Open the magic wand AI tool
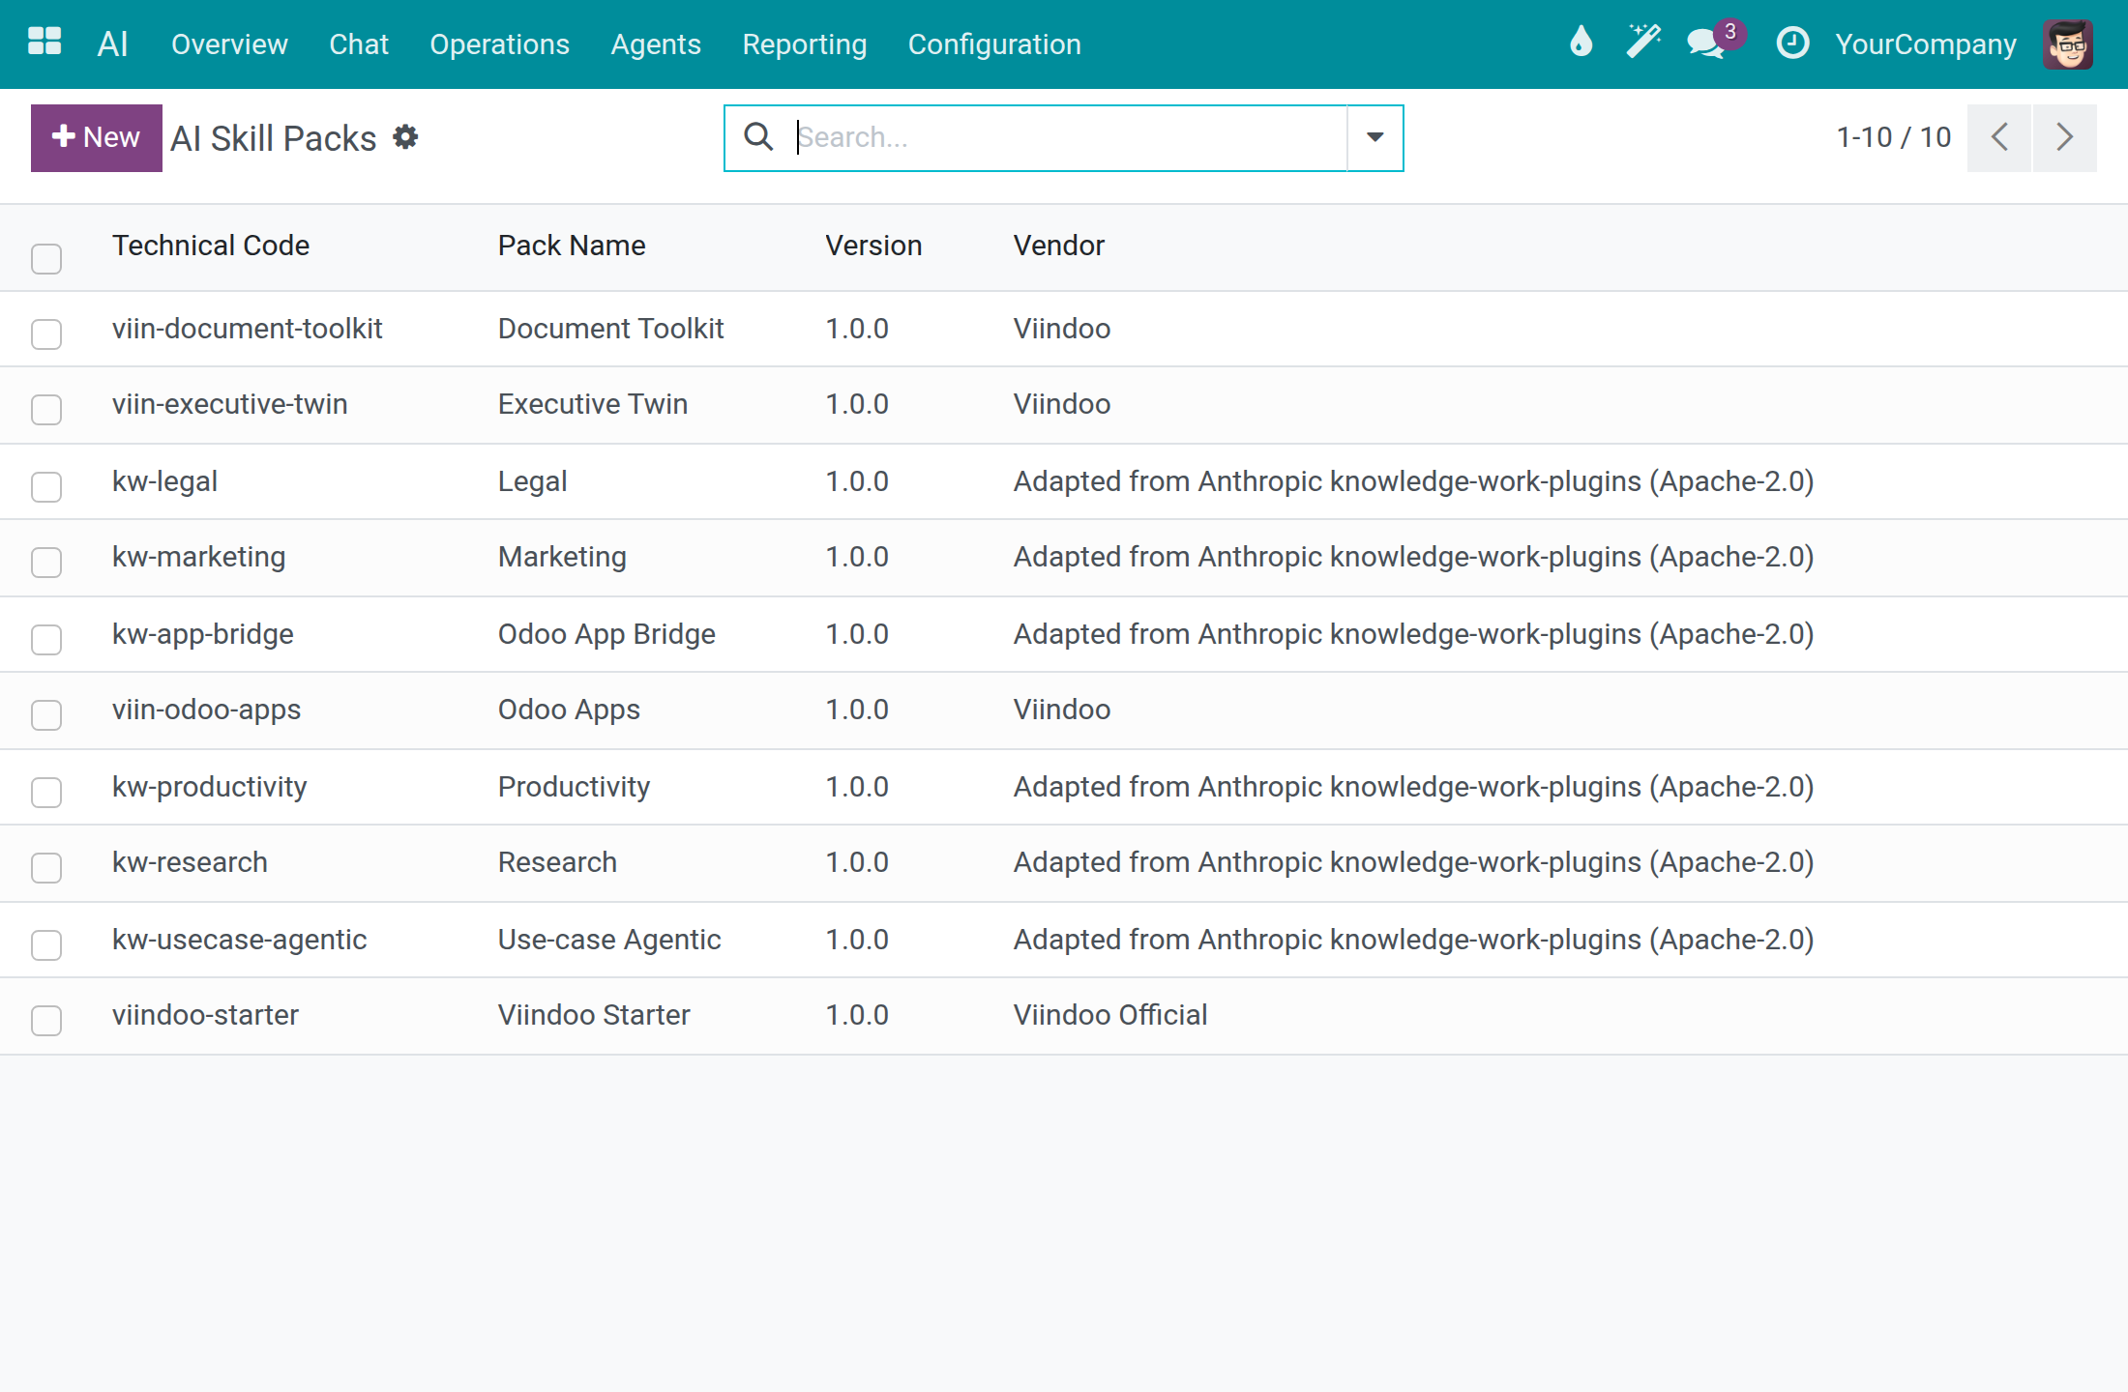 [1642, 43]
